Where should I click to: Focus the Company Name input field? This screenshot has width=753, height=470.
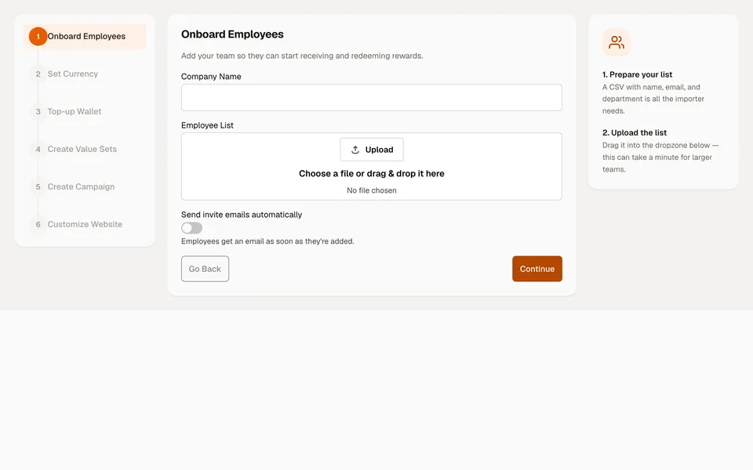pyautogui.click(x=372, y=97)
